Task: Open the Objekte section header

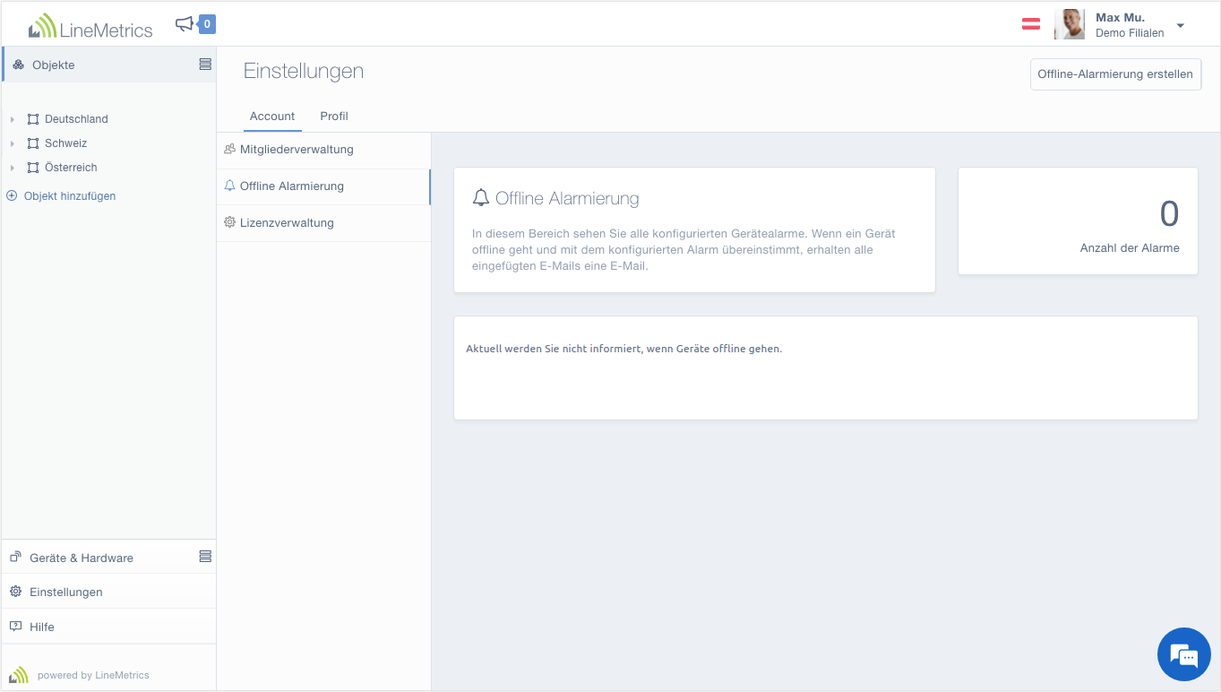Action: click(x=108, y=65)
